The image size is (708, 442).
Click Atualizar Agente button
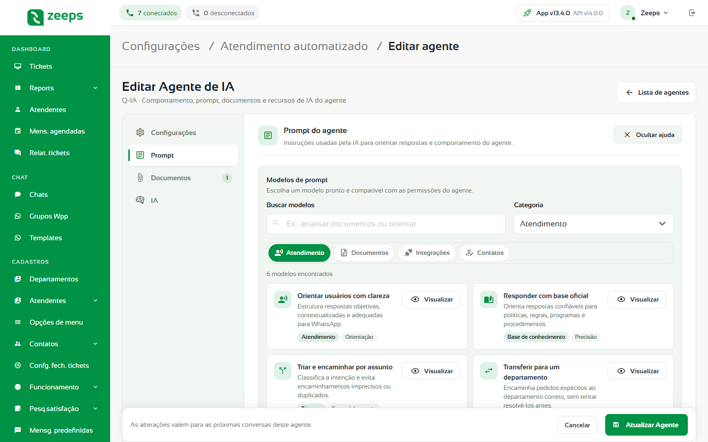point(647,425)
